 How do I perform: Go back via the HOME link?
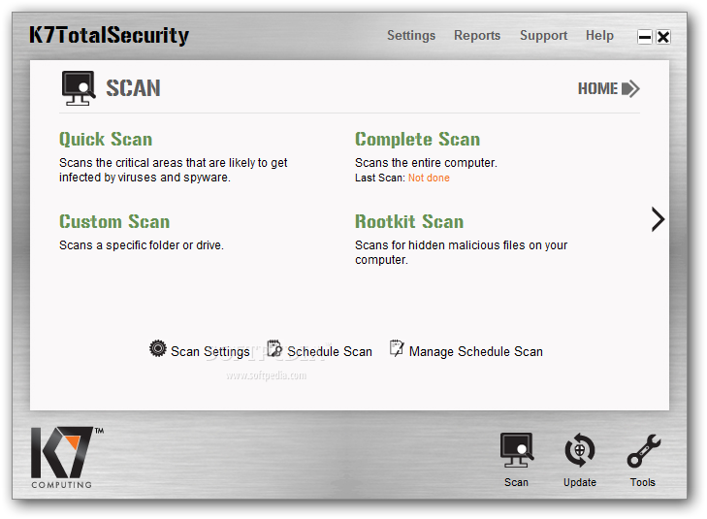click(x=597, y=88)
